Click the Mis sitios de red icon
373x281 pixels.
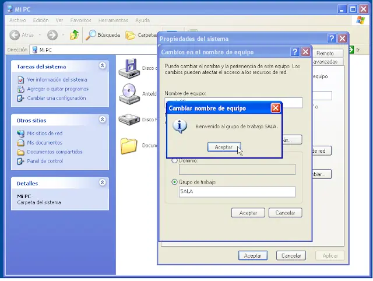(21, 134)
